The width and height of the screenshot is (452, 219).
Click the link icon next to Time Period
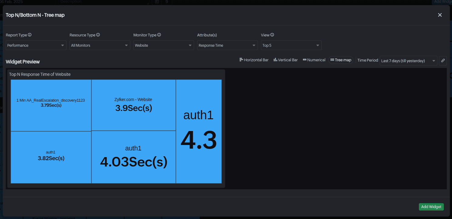click(443, 61)
